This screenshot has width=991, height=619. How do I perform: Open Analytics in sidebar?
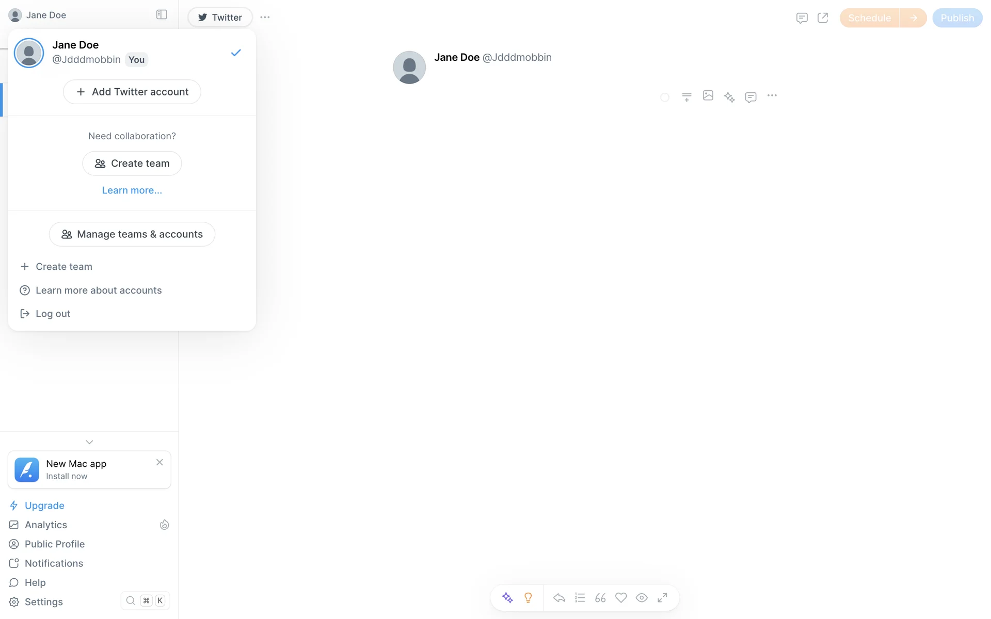tap(46, 525)
